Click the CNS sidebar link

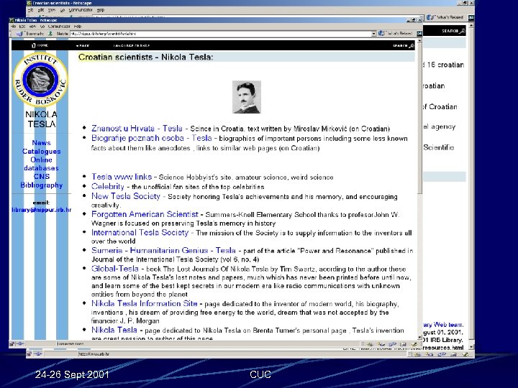(x=41, y=177)
